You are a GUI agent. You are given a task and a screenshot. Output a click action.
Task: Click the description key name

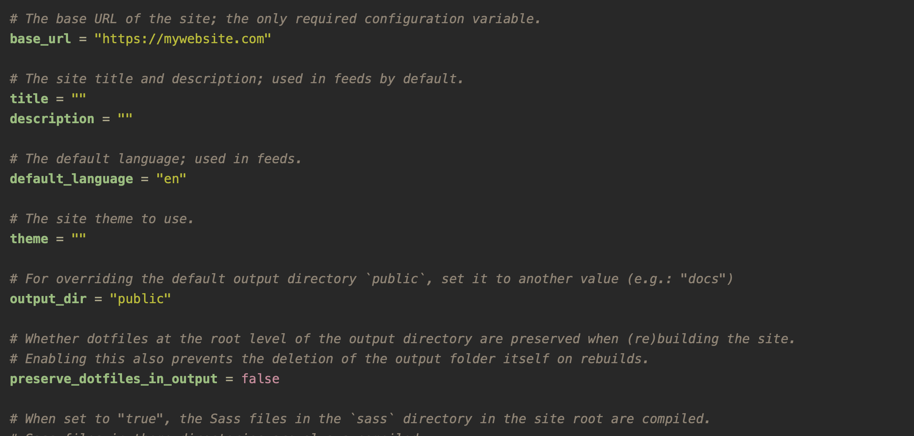click(x=52, y=119)
